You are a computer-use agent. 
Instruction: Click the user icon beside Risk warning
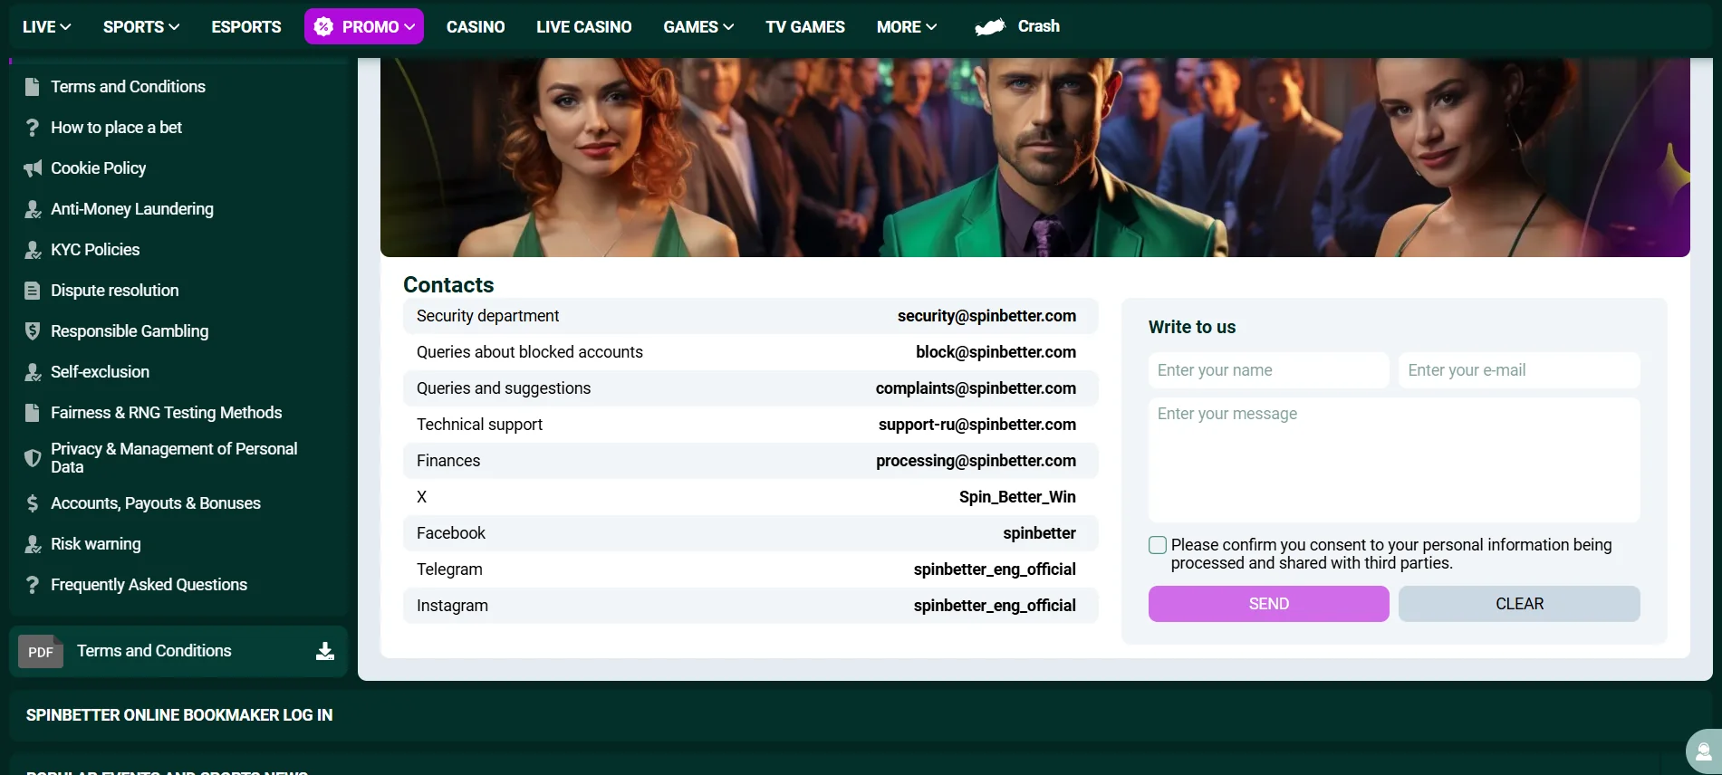33,544
